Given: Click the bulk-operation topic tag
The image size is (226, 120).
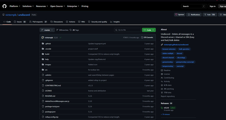Looking at the screenshot, I should pyautogui.click(x=184, y=49).
